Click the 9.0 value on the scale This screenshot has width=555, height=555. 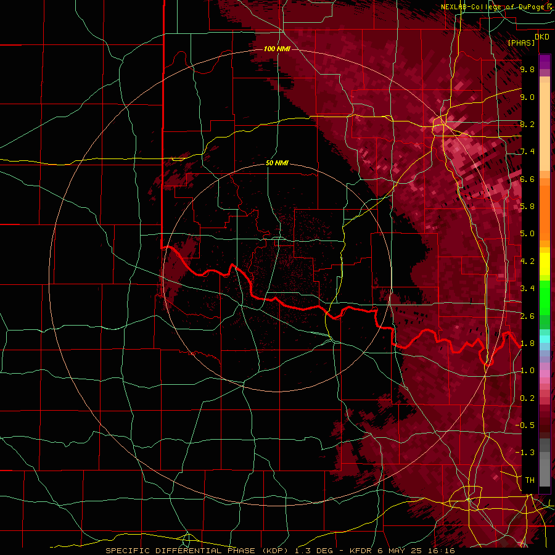(527, 97)
